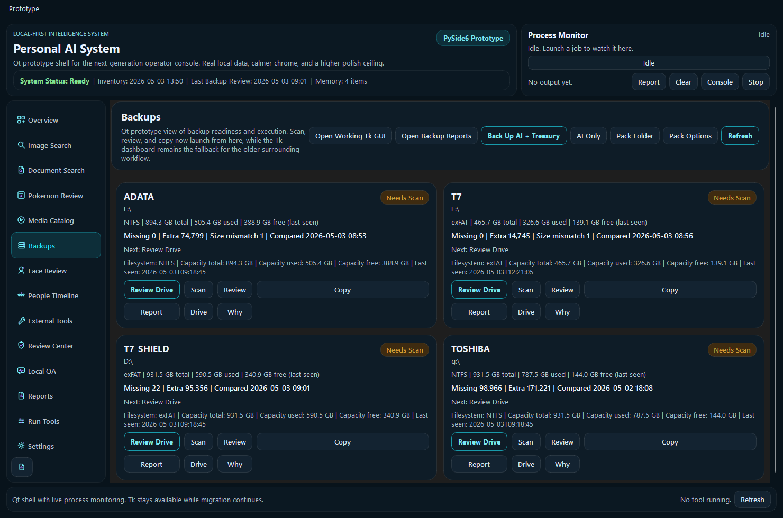Screen dimensions: 783x518
Task: Click the Overview sidebar icon
Action: 21,120
